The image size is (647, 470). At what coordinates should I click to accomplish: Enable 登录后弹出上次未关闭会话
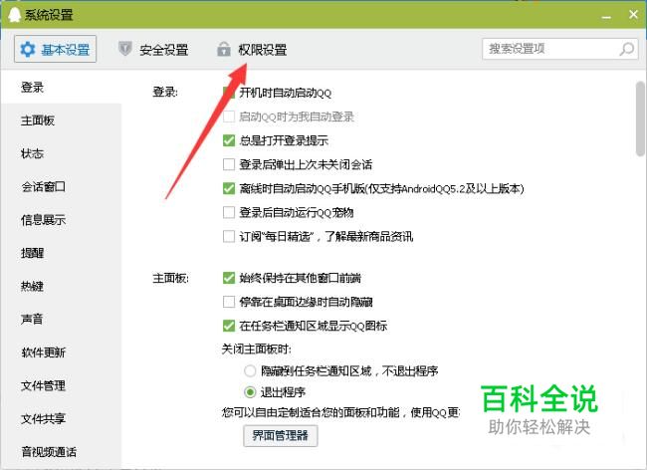tap(229, 164)
